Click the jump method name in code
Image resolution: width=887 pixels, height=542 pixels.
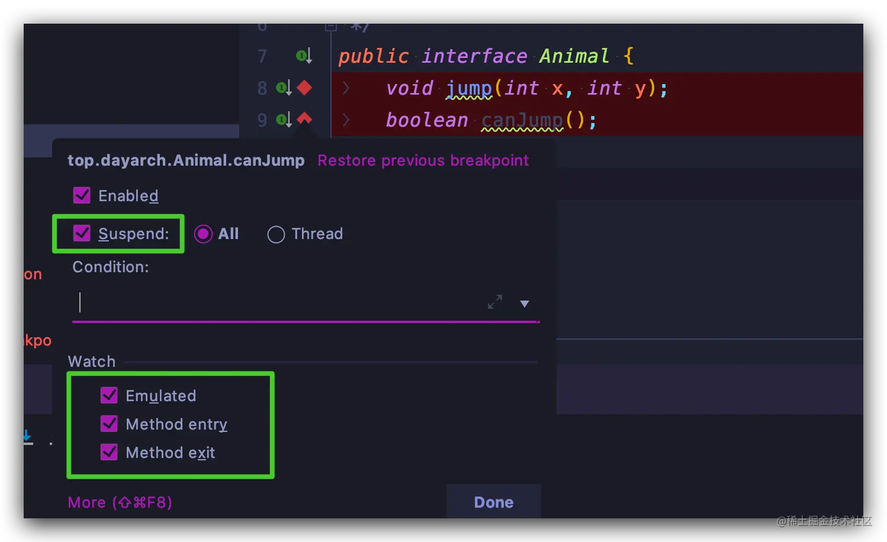click(469, 89)
